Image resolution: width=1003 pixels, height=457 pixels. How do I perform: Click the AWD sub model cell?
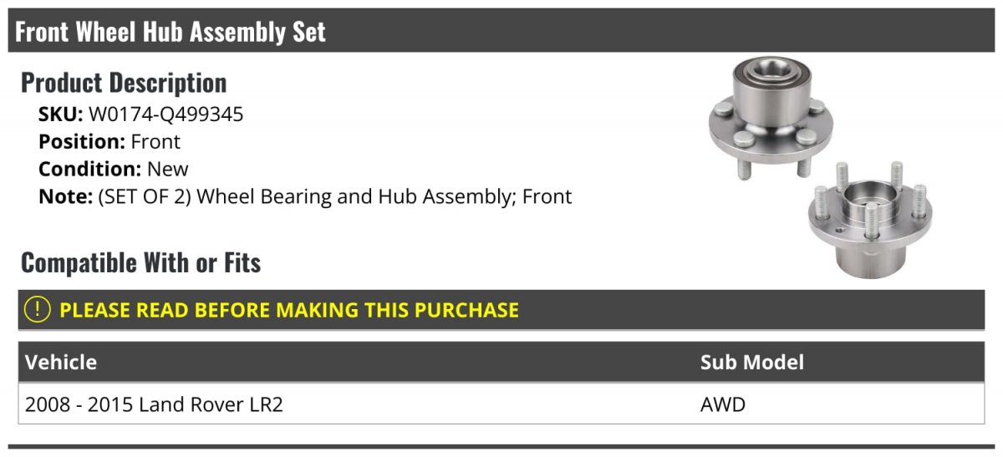coord(723,405)
